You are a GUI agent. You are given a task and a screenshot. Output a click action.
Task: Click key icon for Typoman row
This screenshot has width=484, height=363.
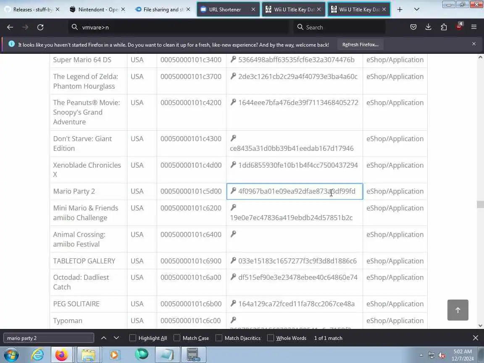(x=233, y=320)
